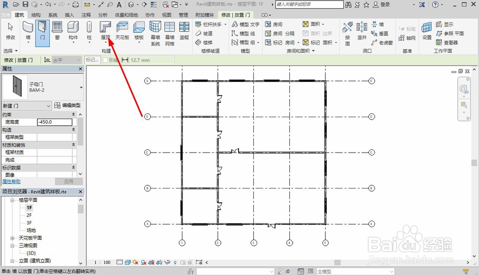Open the 属性帮助 link
This screenshot has width=479, height=276.
point(11,181)
